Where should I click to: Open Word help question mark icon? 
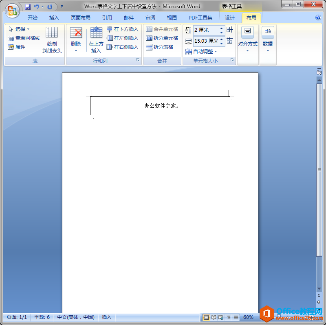click(318, 17)
